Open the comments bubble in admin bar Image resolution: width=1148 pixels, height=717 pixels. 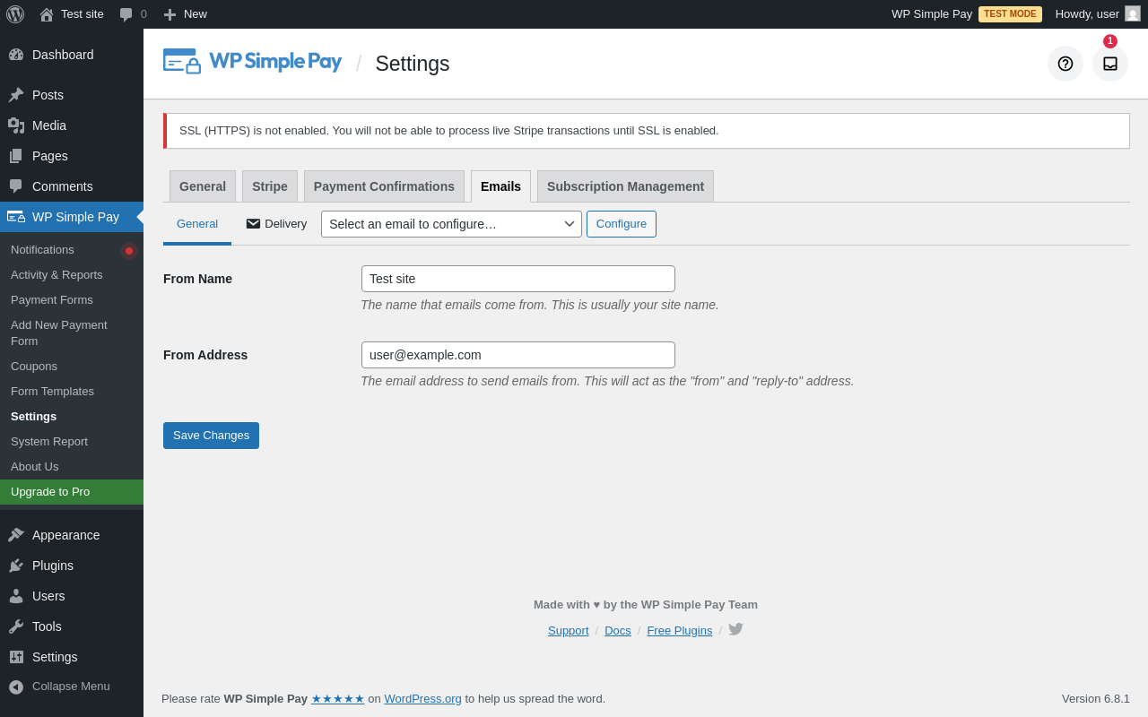133,14
